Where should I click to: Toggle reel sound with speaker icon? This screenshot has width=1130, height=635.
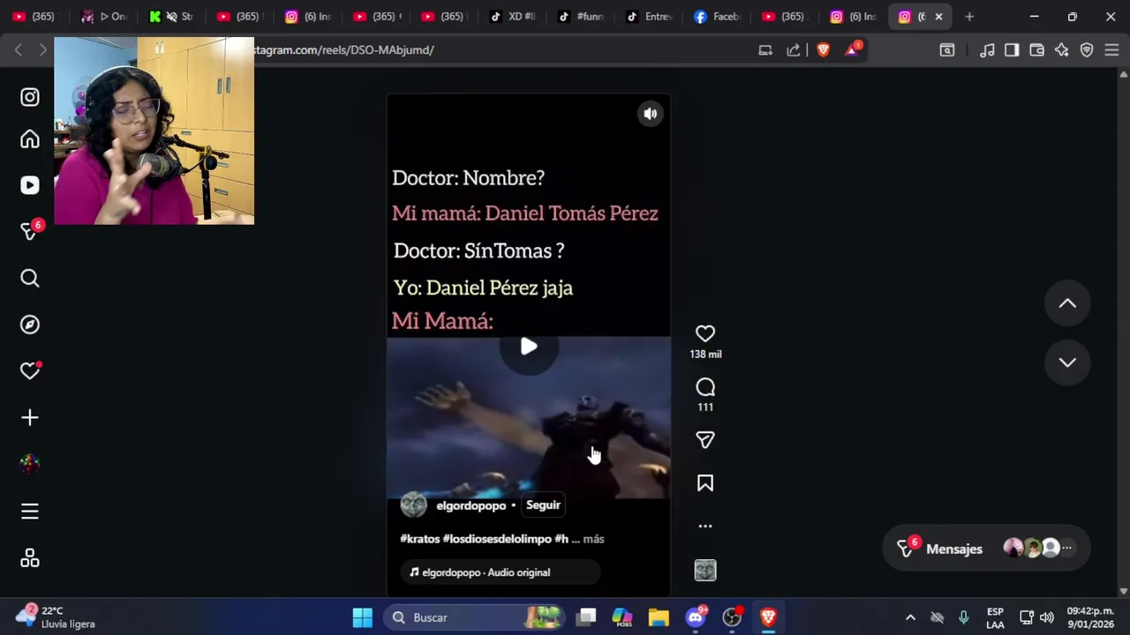coord(651,114)
